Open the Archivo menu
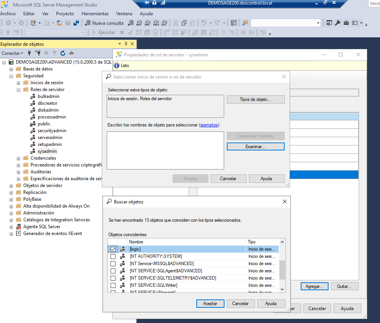The image size is (380, 323). click(x=8, y=14)
